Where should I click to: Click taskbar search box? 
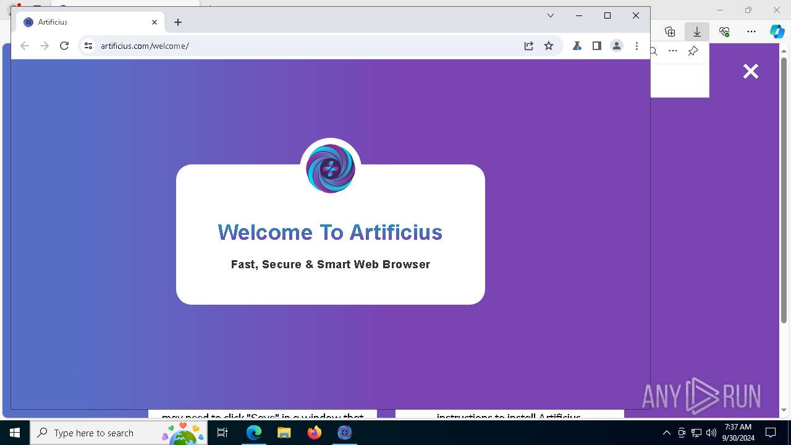(x=119, y=433)
